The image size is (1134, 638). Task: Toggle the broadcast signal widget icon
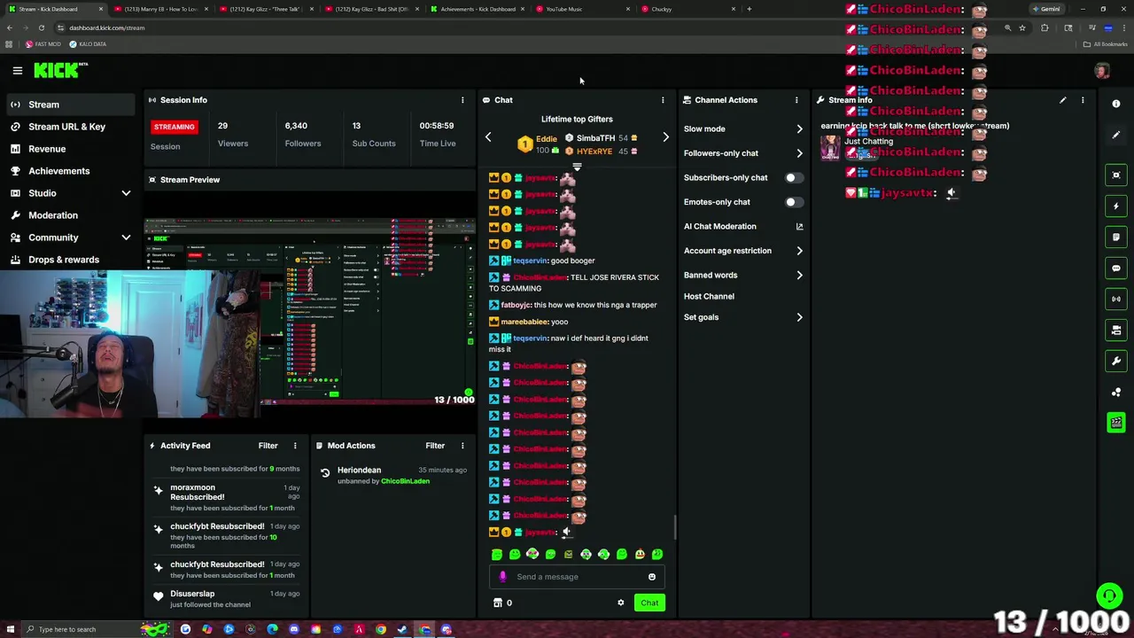pyautogui.click(x=1116, y=299)
